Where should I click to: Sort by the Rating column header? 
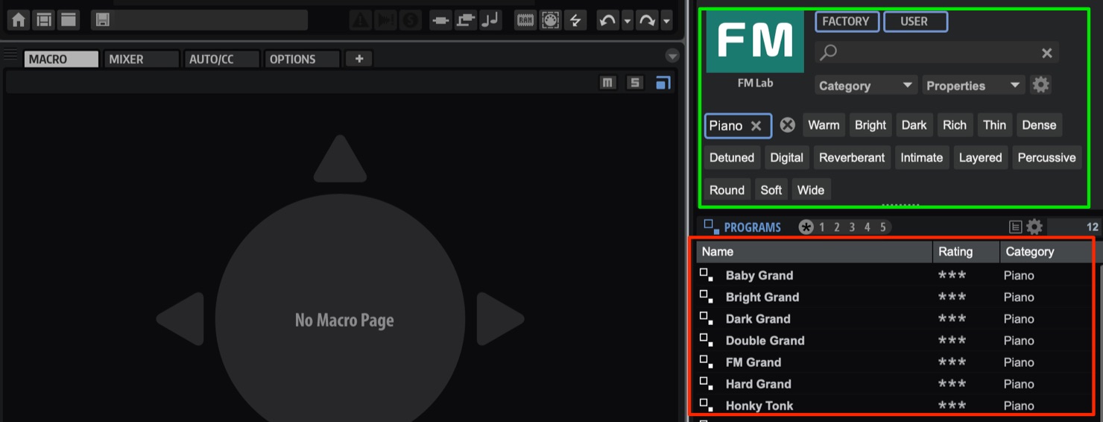click(966, 252)
